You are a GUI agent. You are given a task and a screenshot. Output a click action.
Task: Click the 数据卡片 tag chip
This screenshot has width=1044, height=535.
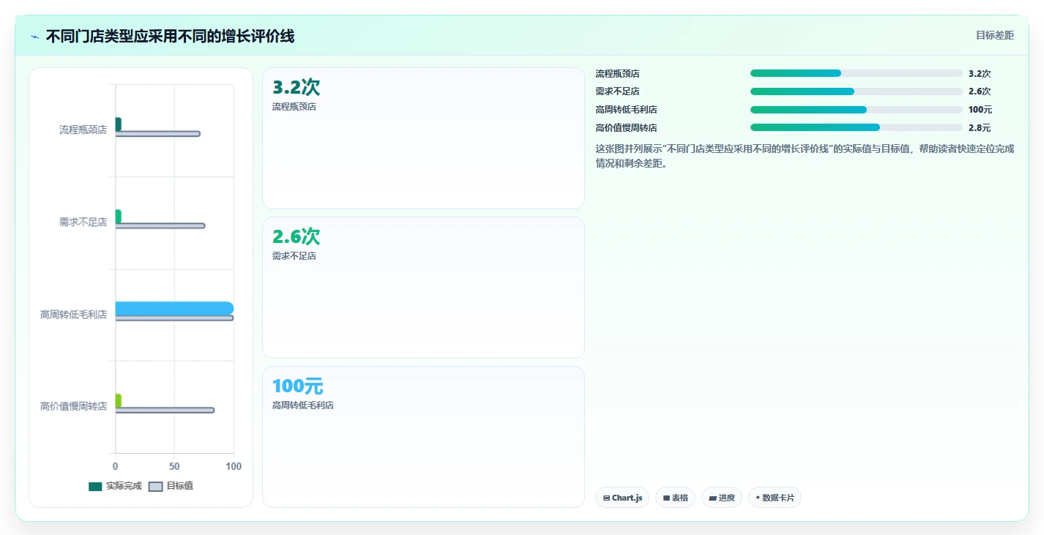775,498
